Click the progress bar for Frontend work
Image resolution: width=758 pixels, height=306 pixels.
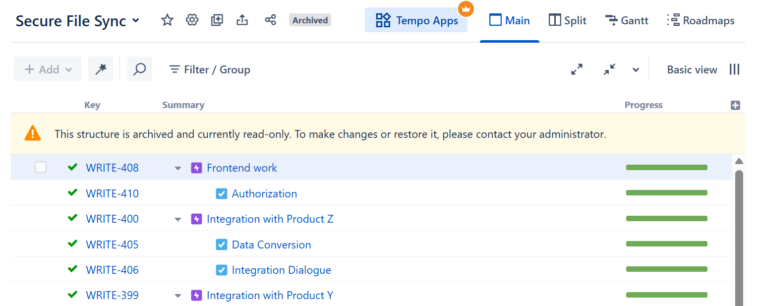tap(666, 167)
